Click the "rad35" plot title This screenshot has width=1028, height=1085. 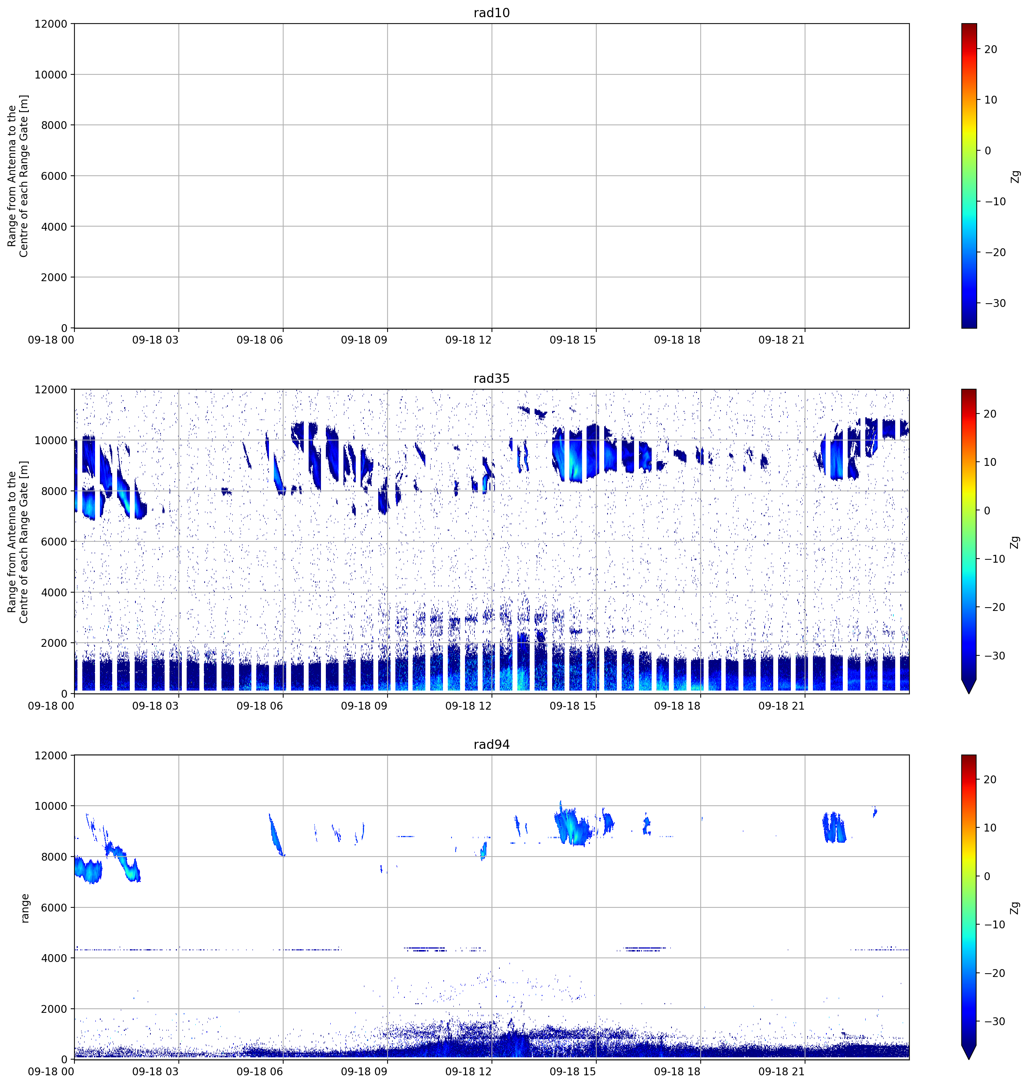coord(492,378)
